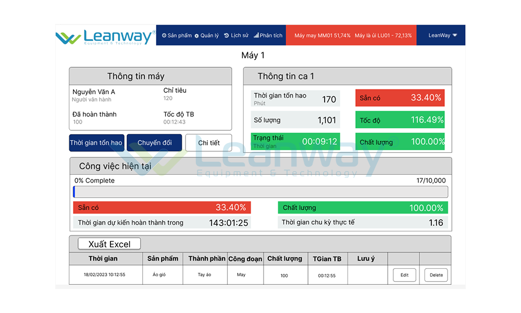Click the green Trạng thái 00:09:12 tile
This screenshot has width=521, height=313.
click(x=295, y=142)
